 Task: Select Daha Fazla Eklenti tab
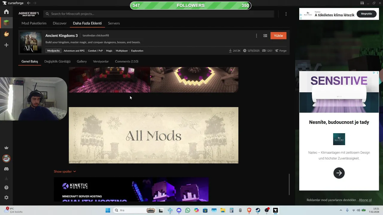[x=87, y=23]
